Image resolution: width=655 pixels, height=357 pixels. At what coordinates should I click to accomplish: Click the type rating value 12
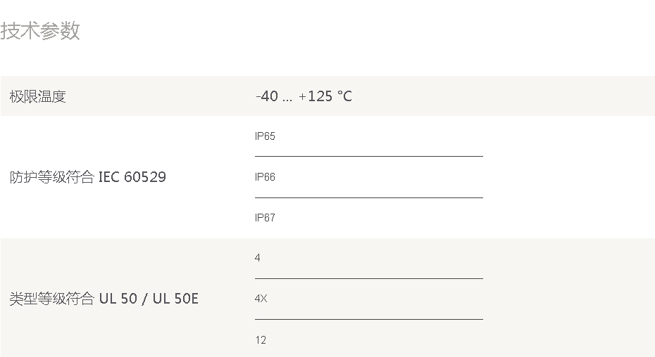[x=261, y=340]
